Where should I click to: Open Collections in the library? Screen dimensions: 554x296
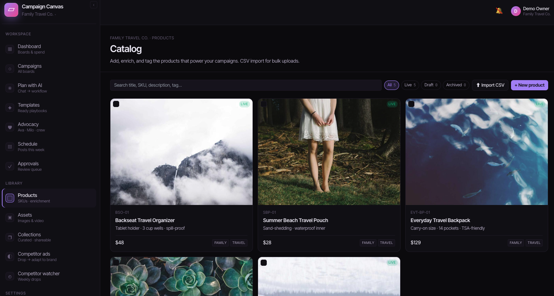49,237
